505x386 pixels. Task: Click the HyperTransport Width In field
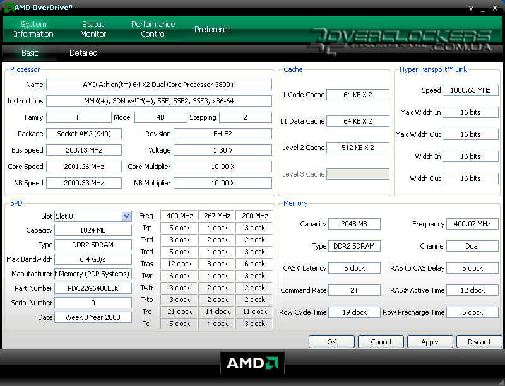pyautogui.click(x=470, y=156)
